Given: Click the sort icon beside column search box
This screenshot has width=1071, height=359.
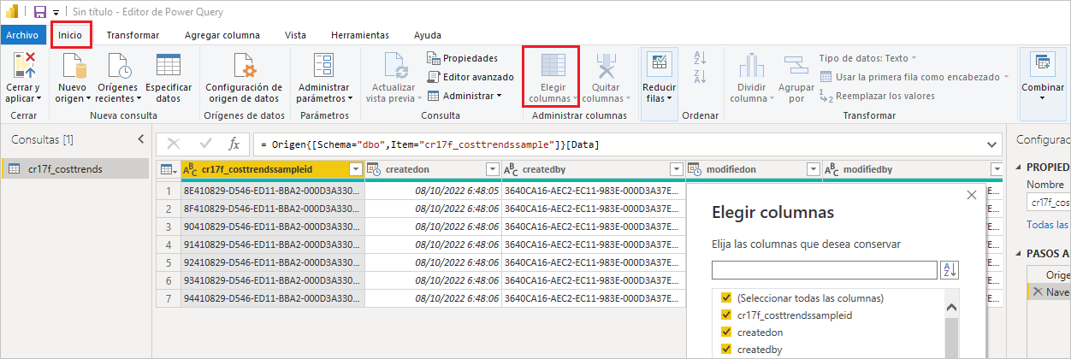Looking at the screenshot, I should [949, 270].
